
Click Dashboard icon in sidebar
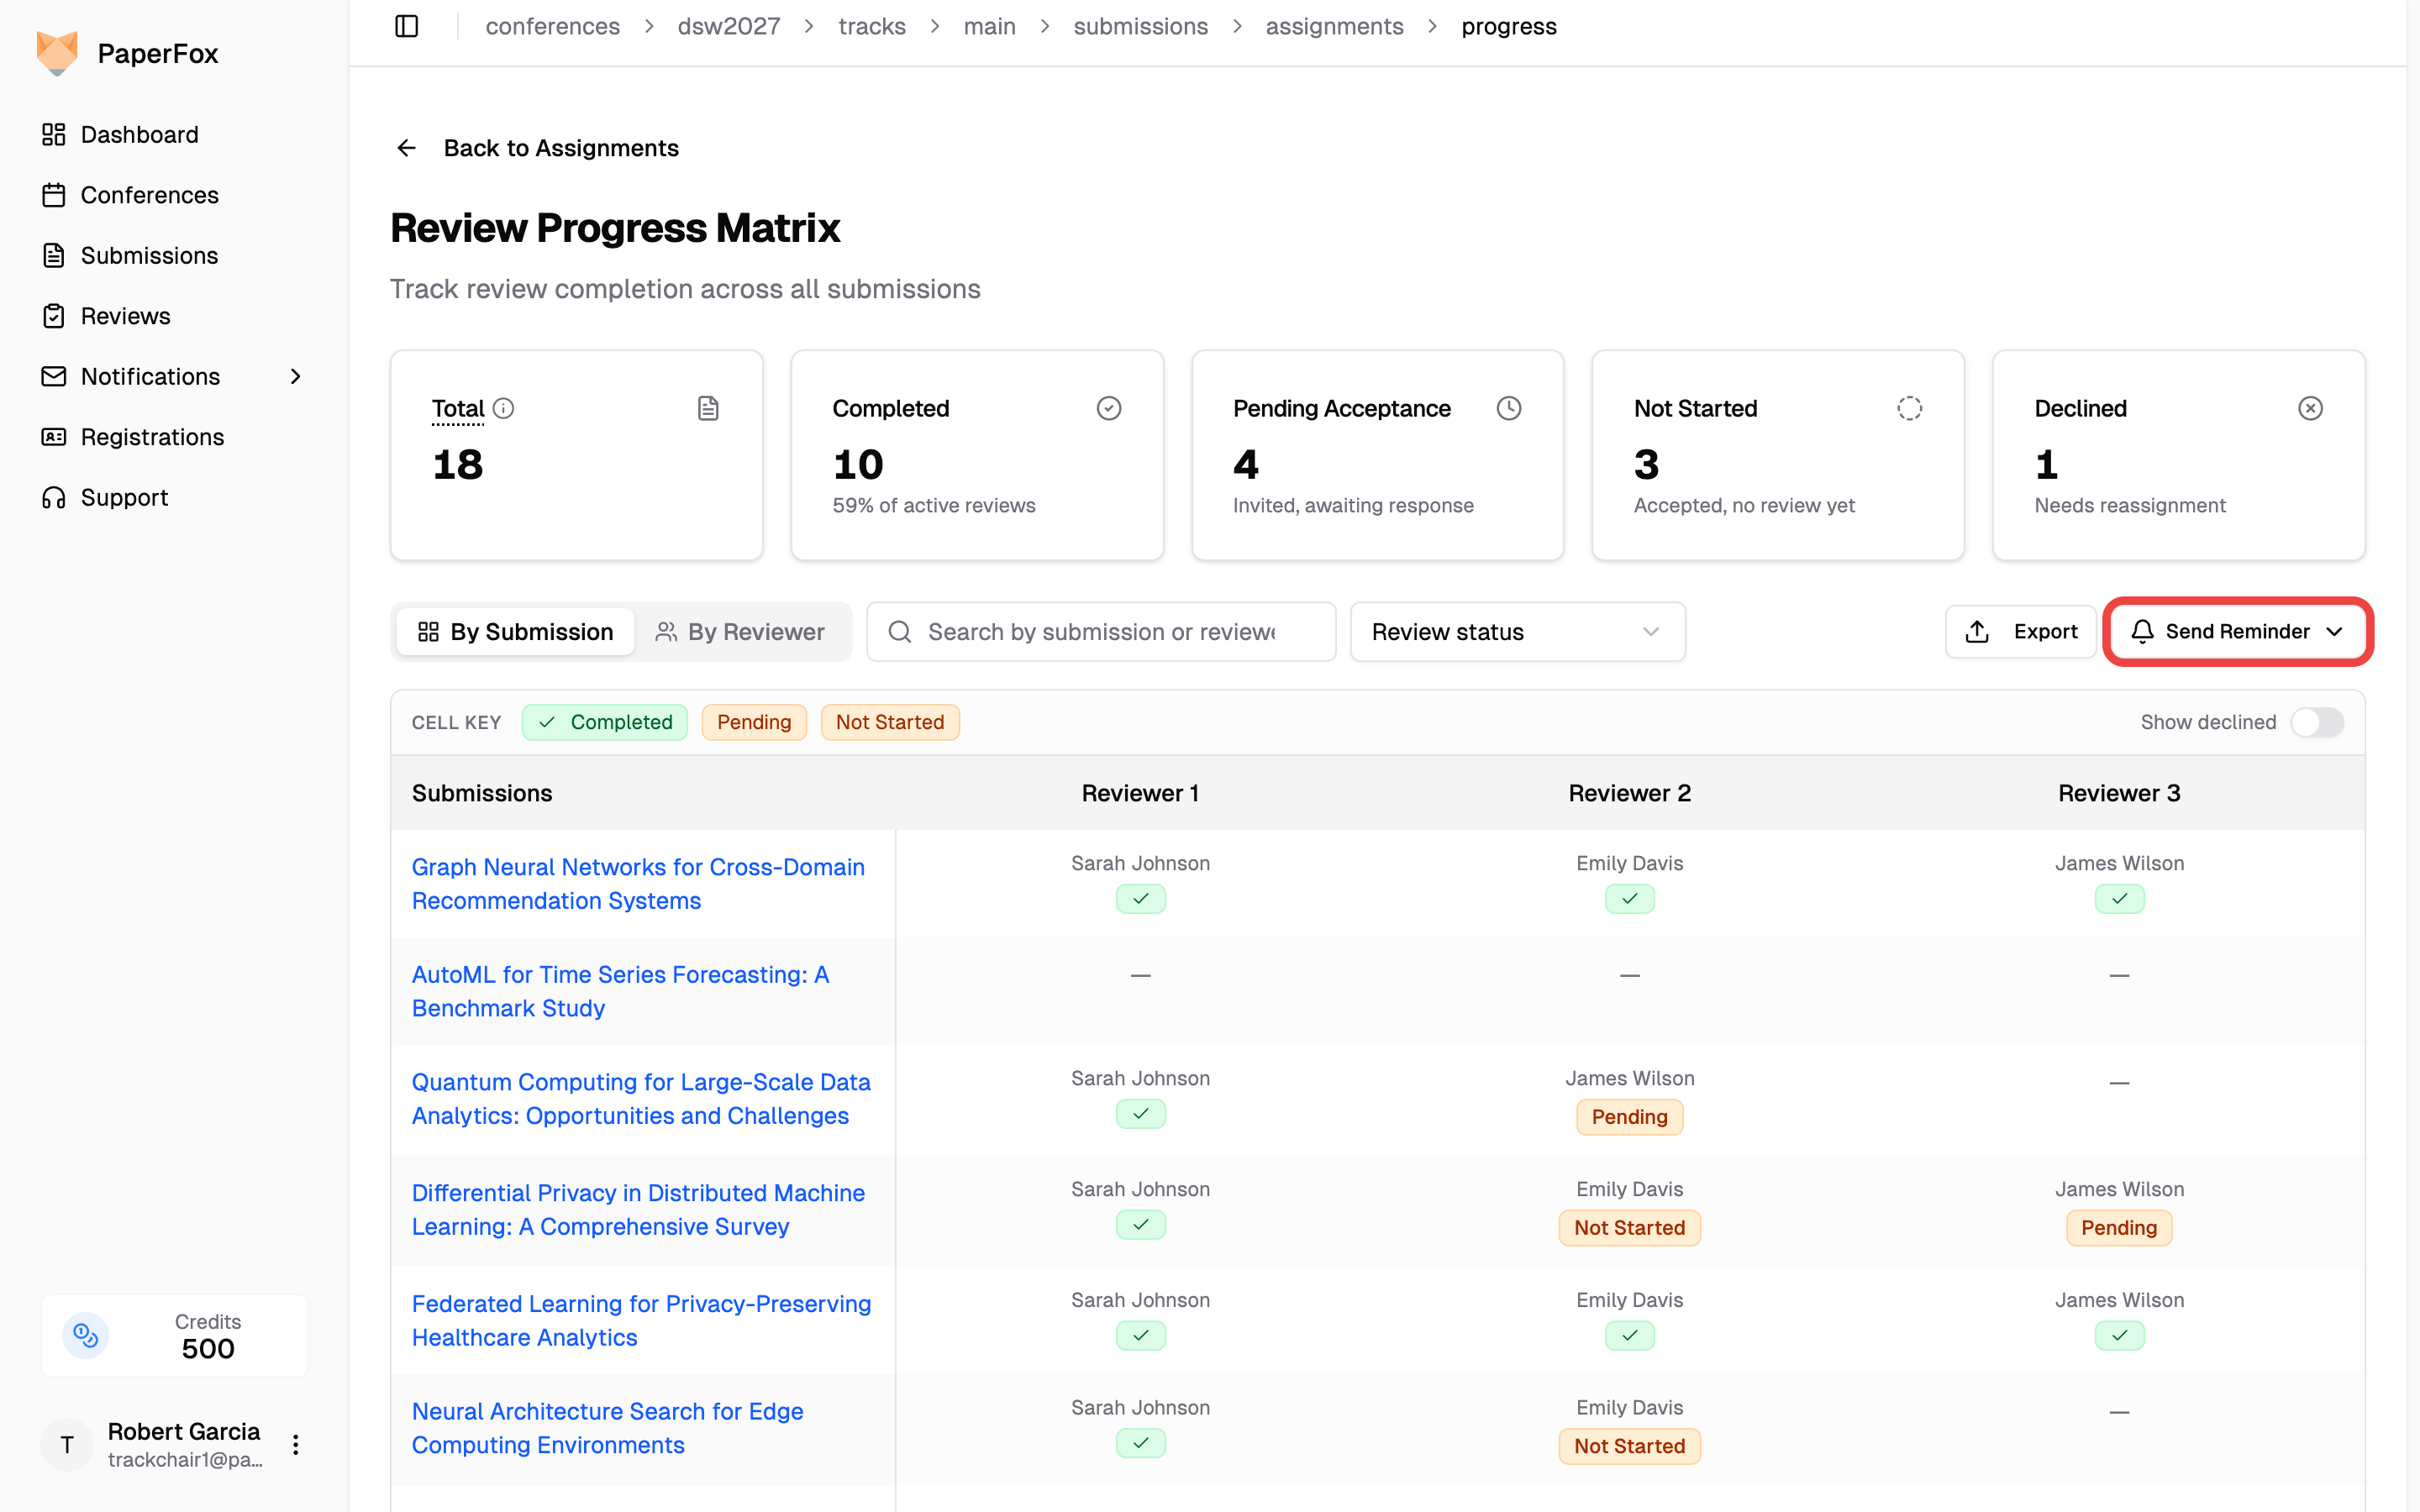(54, 134)
